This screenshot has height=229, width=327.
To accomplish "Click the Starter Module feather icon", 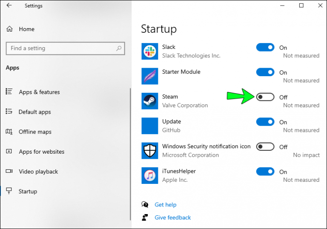I will [150, 76].
